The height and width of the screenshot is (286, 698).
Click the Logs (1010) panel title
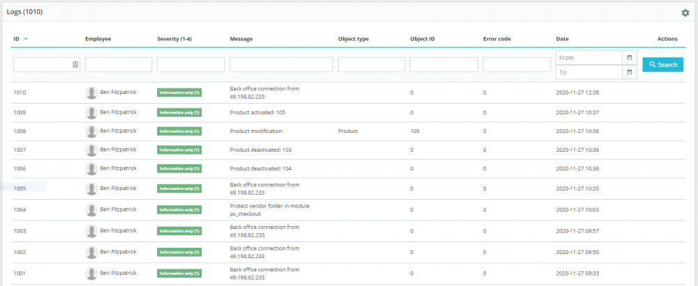click(x=24, y=12)
